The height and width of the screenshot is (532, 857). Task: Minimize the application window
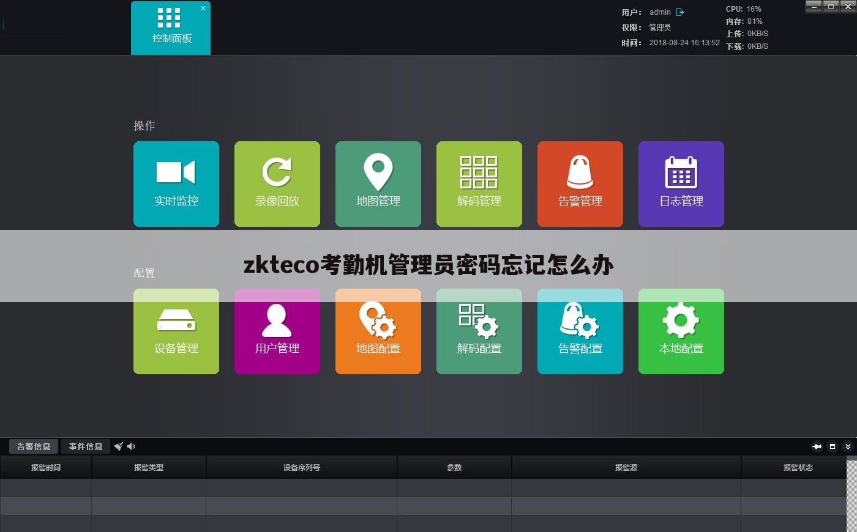click(x=814, y=6)
